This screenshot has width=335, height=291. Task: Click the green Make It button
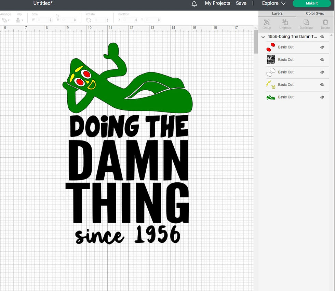312,3
